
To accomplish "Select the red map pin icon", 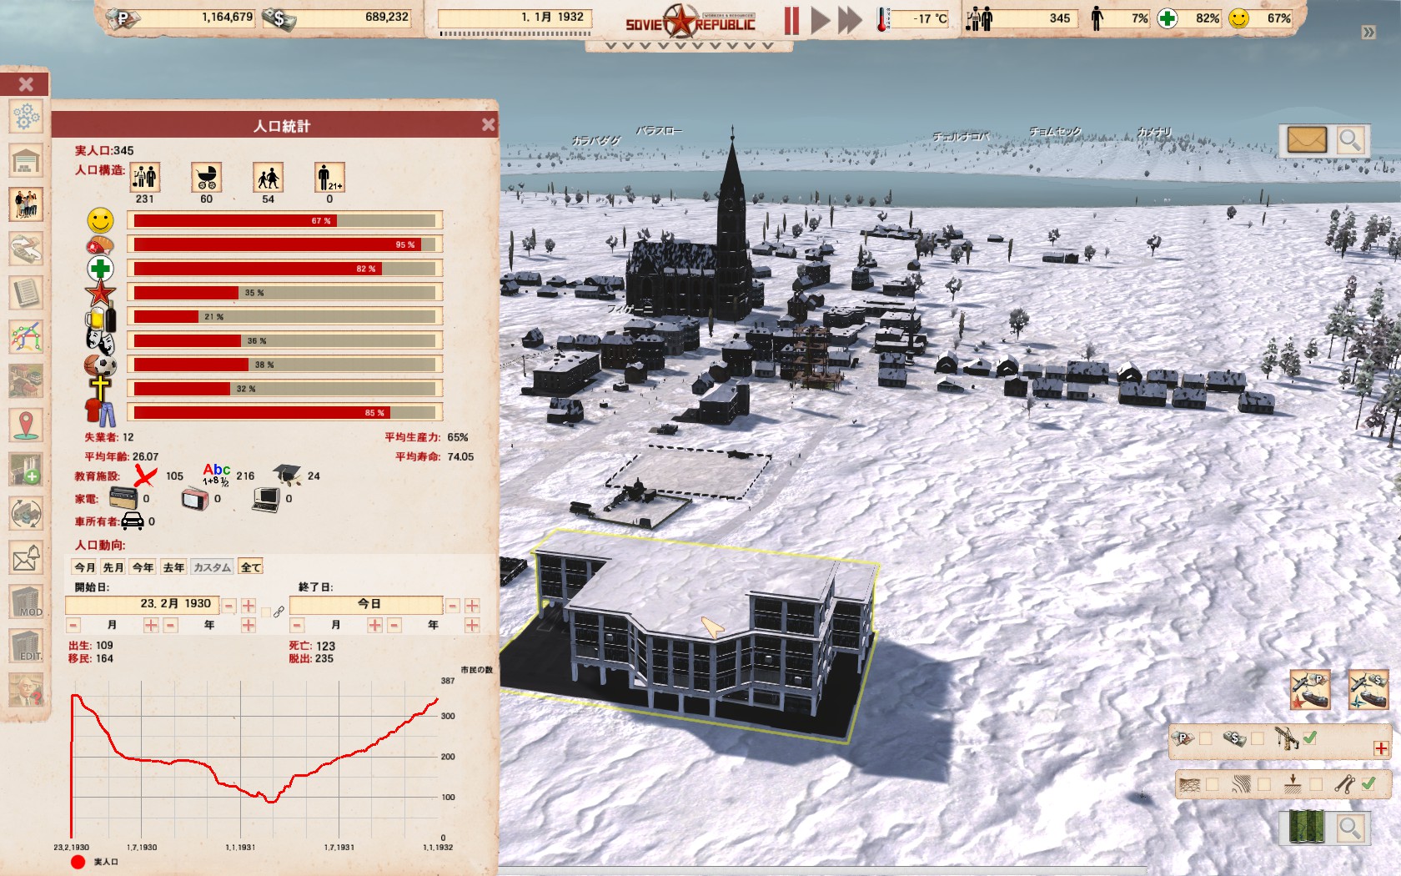I will point(26,425).
